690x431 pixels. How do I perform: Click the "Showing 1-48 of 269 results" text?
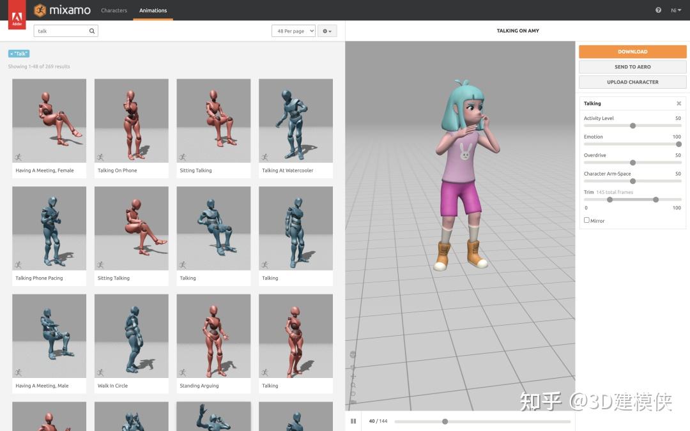click(39, 66)
